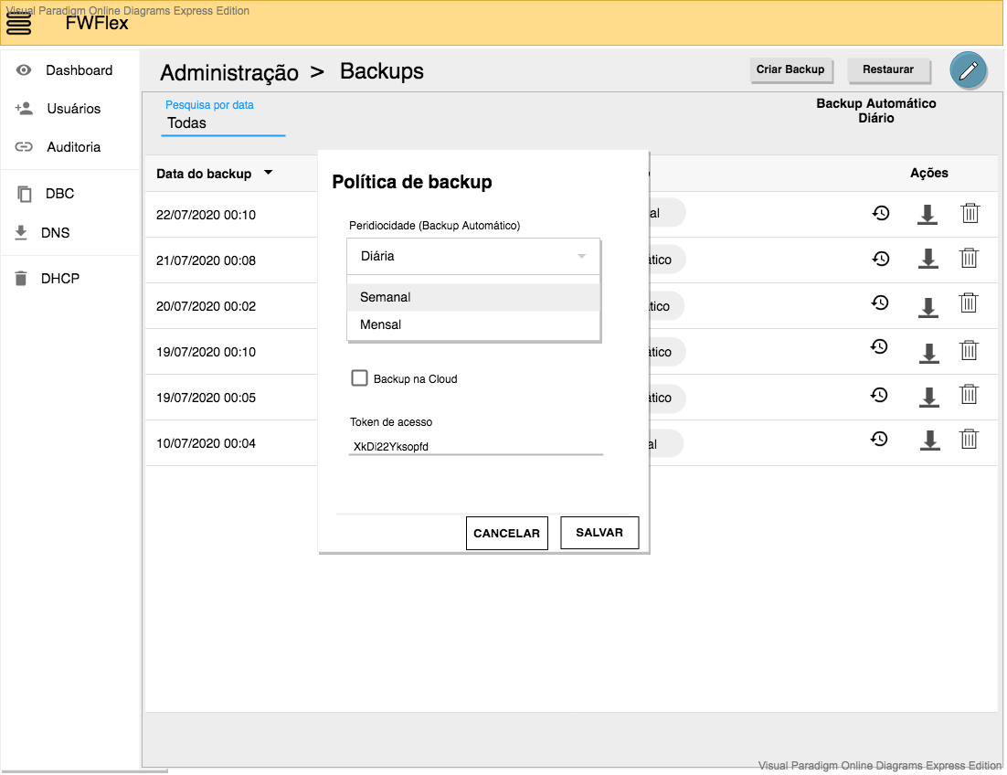The image size is (1007, 775).
Task: Click the Restaurar button
Action: [x=888, y=69]
